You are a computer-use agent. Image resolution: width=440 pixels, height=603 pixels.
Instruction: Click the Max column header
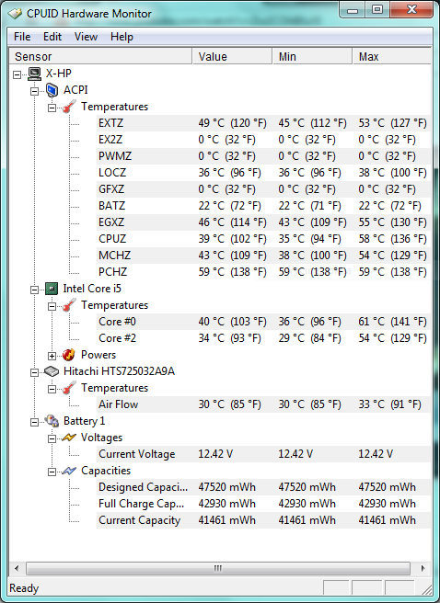point(392,57)
